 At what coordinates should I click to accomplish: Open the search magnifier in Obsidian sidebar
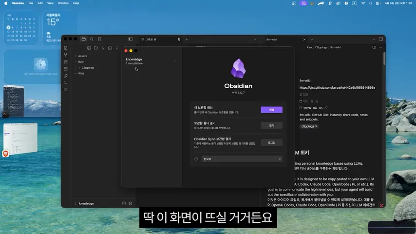[x=92, y=39]
